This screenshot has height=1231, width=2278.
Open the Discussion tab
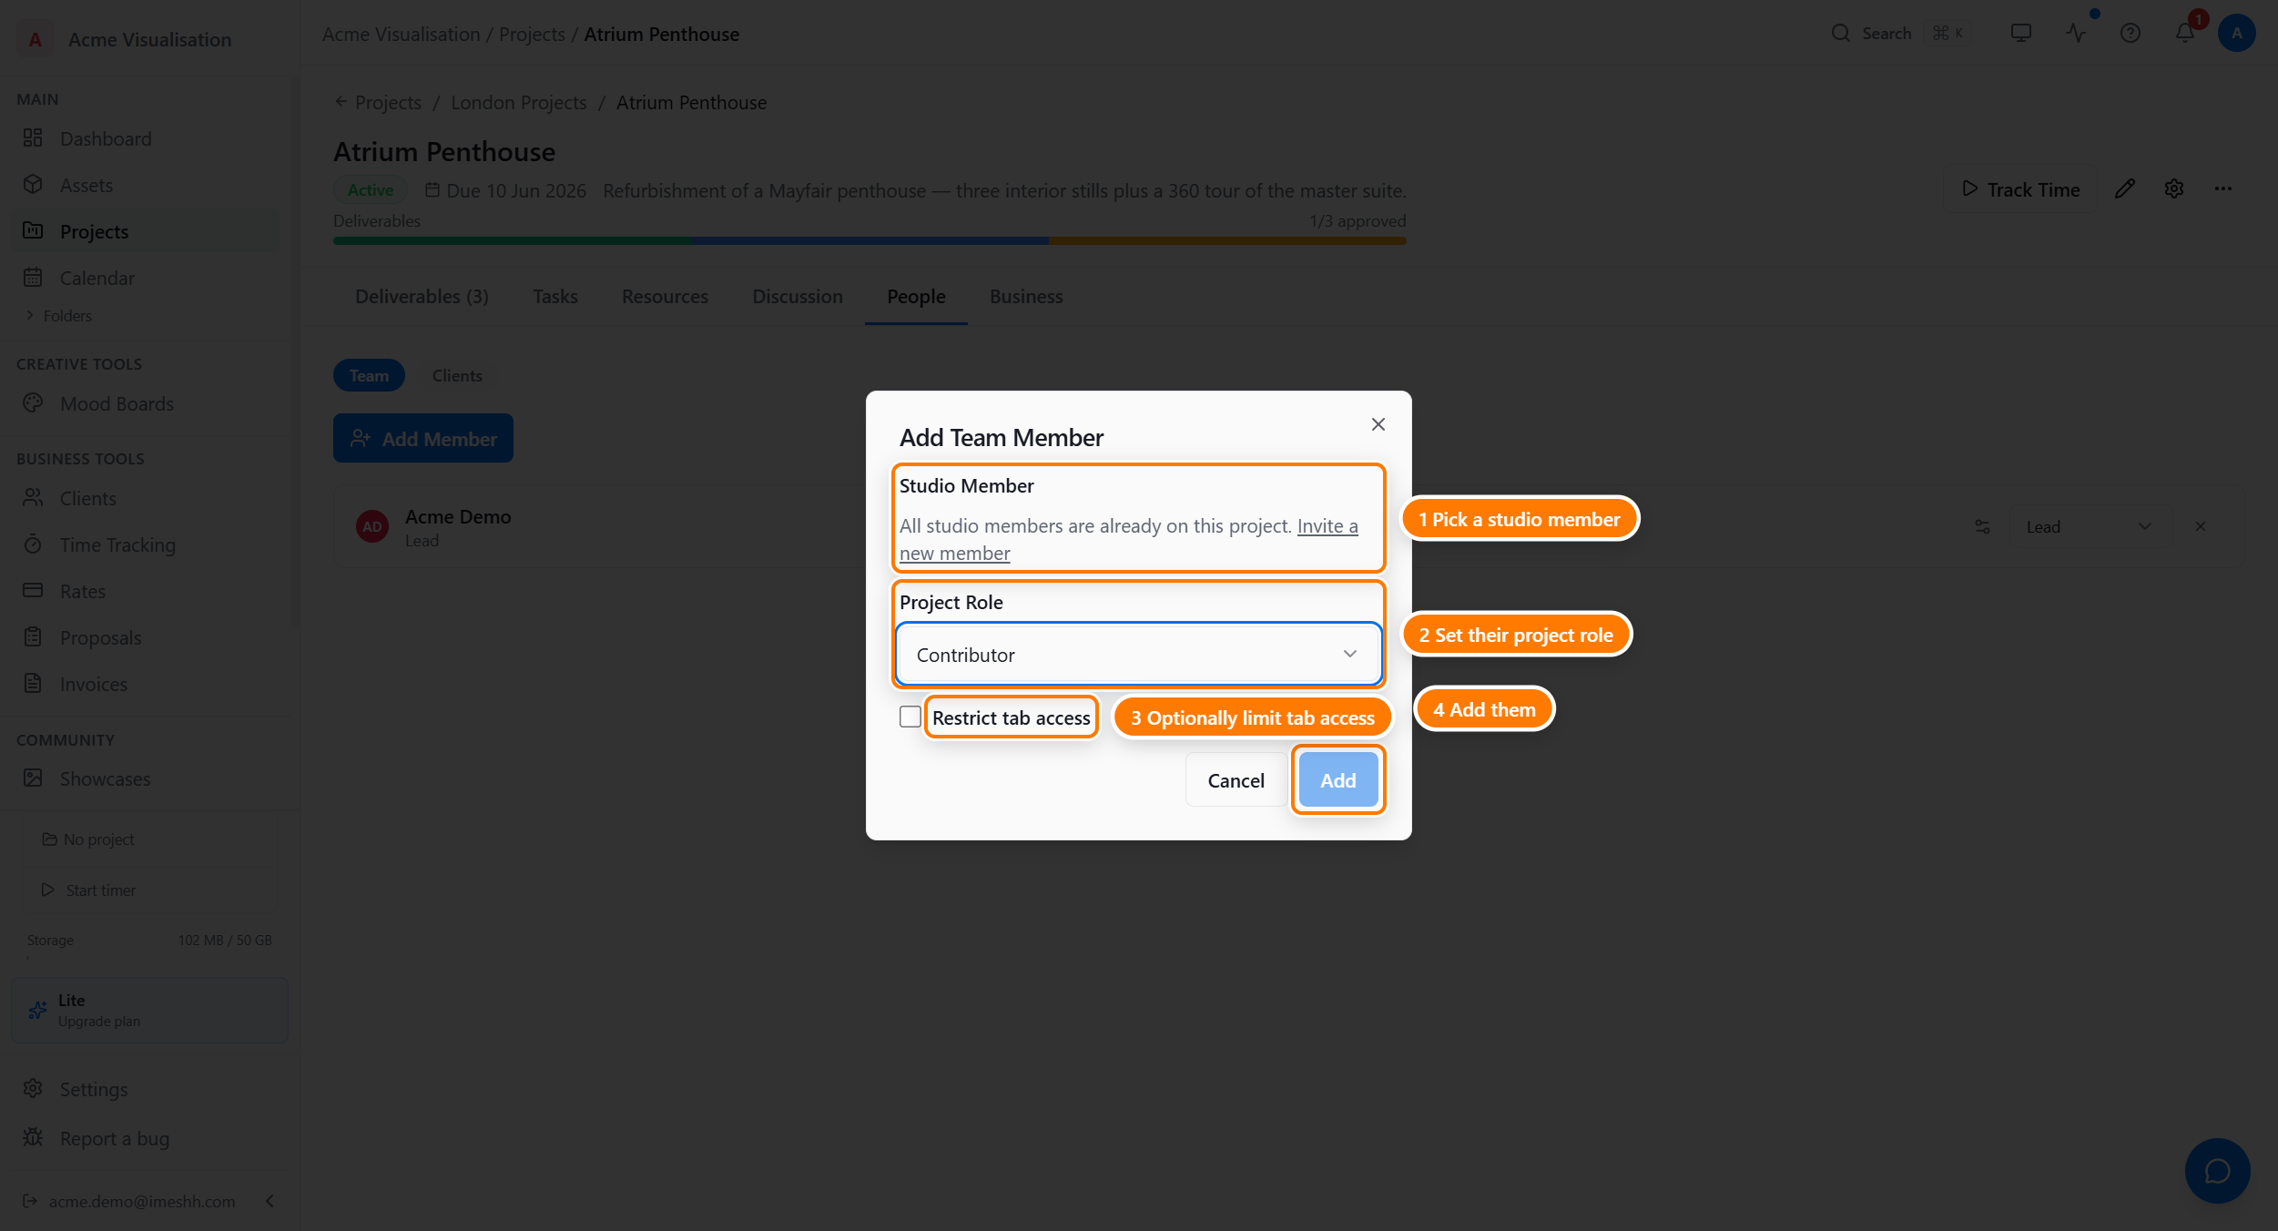pyautogui.click(x=798, y=296)
